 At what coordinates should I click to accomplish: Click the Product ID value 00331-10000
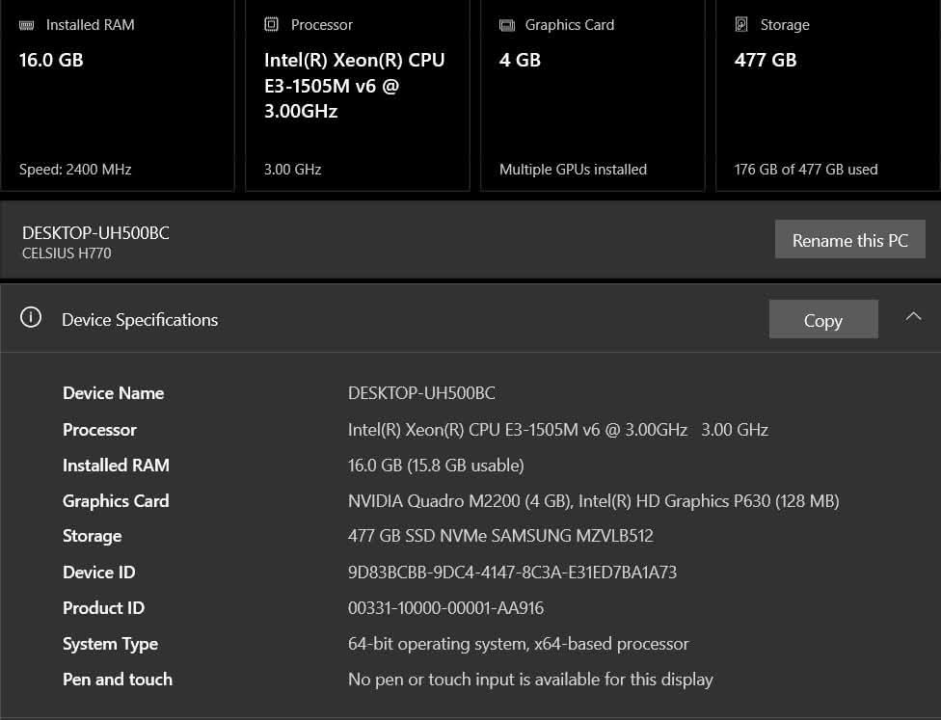point(445,608)
